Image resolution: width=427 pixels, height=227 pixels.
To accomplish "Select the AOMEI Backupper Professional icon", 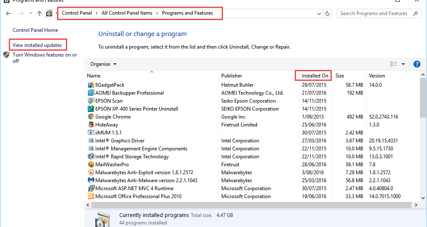I will point(91,93).
